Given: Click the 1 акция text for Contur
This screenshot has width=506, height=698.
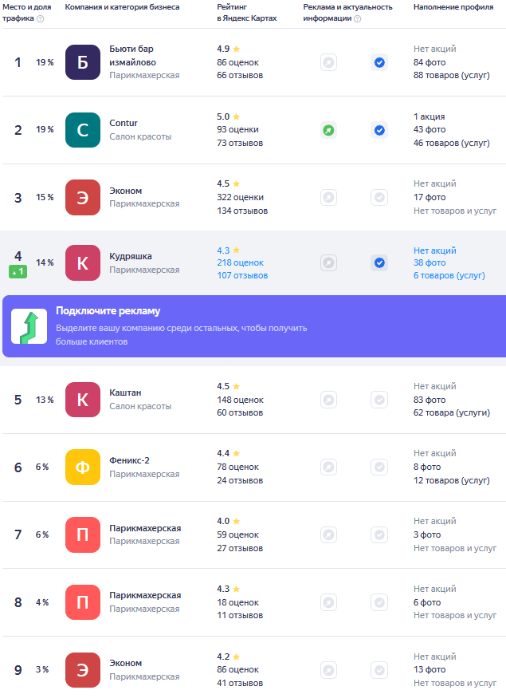Looking at the screenshot, I should 429,116.
